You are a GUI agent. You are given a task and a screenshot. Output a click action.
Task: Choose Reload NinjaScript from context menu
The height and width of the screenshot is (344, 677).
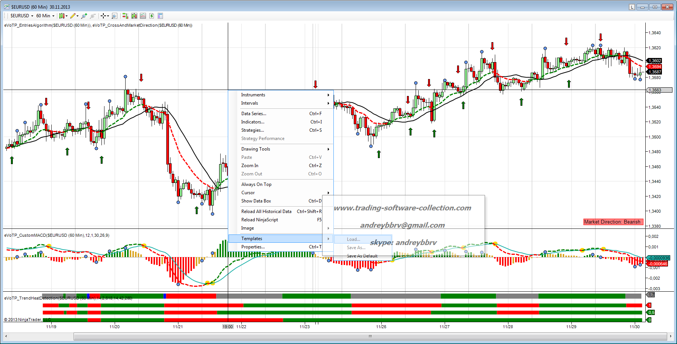(259, 220)
